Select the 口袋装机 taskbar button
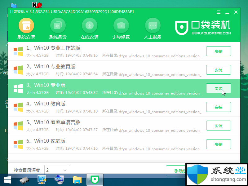Screen dimensions: 248x186 point(95,180)
